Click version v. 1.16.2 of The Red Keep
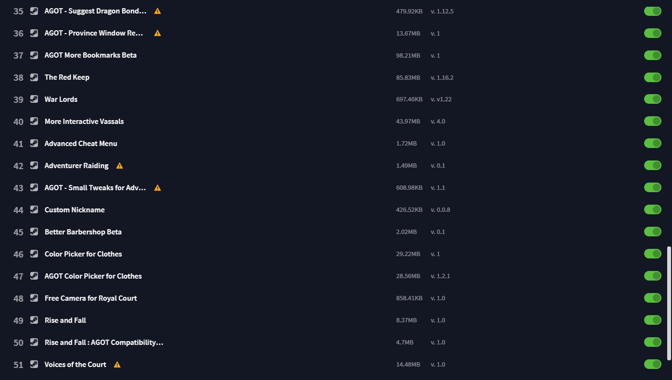Viewport: 672px width, 380px height. pyautogui.click(x=442, y=77)
